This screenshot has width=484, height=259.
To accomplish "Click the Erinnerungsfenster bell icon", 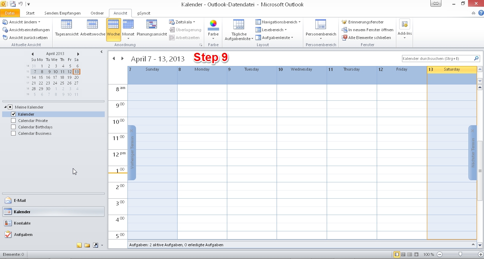I will coord(344,22).
